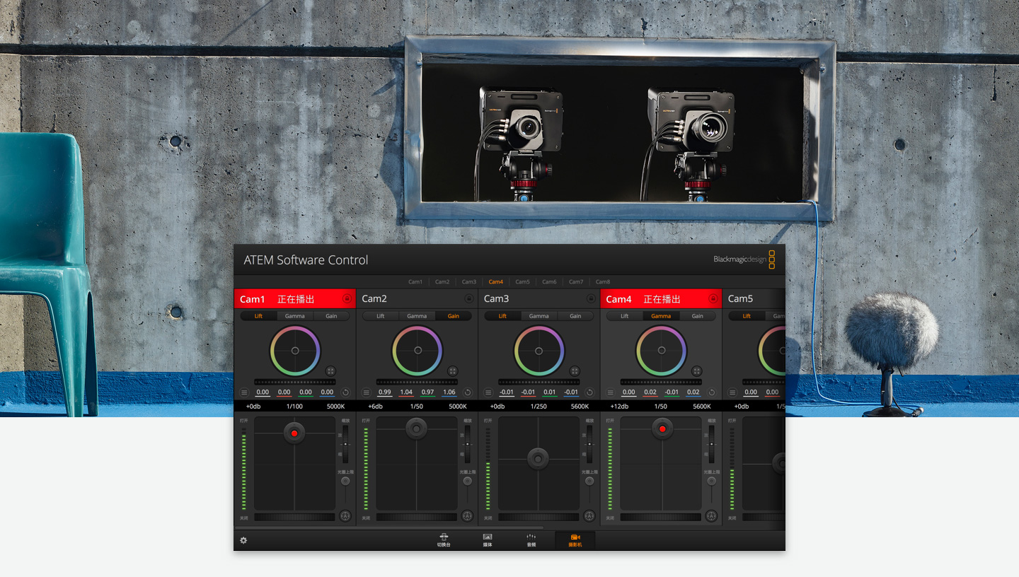The image size is (1019, 577).
Task: Switch Cam2 color adjustment to Lift
Action: coord(381,316)
